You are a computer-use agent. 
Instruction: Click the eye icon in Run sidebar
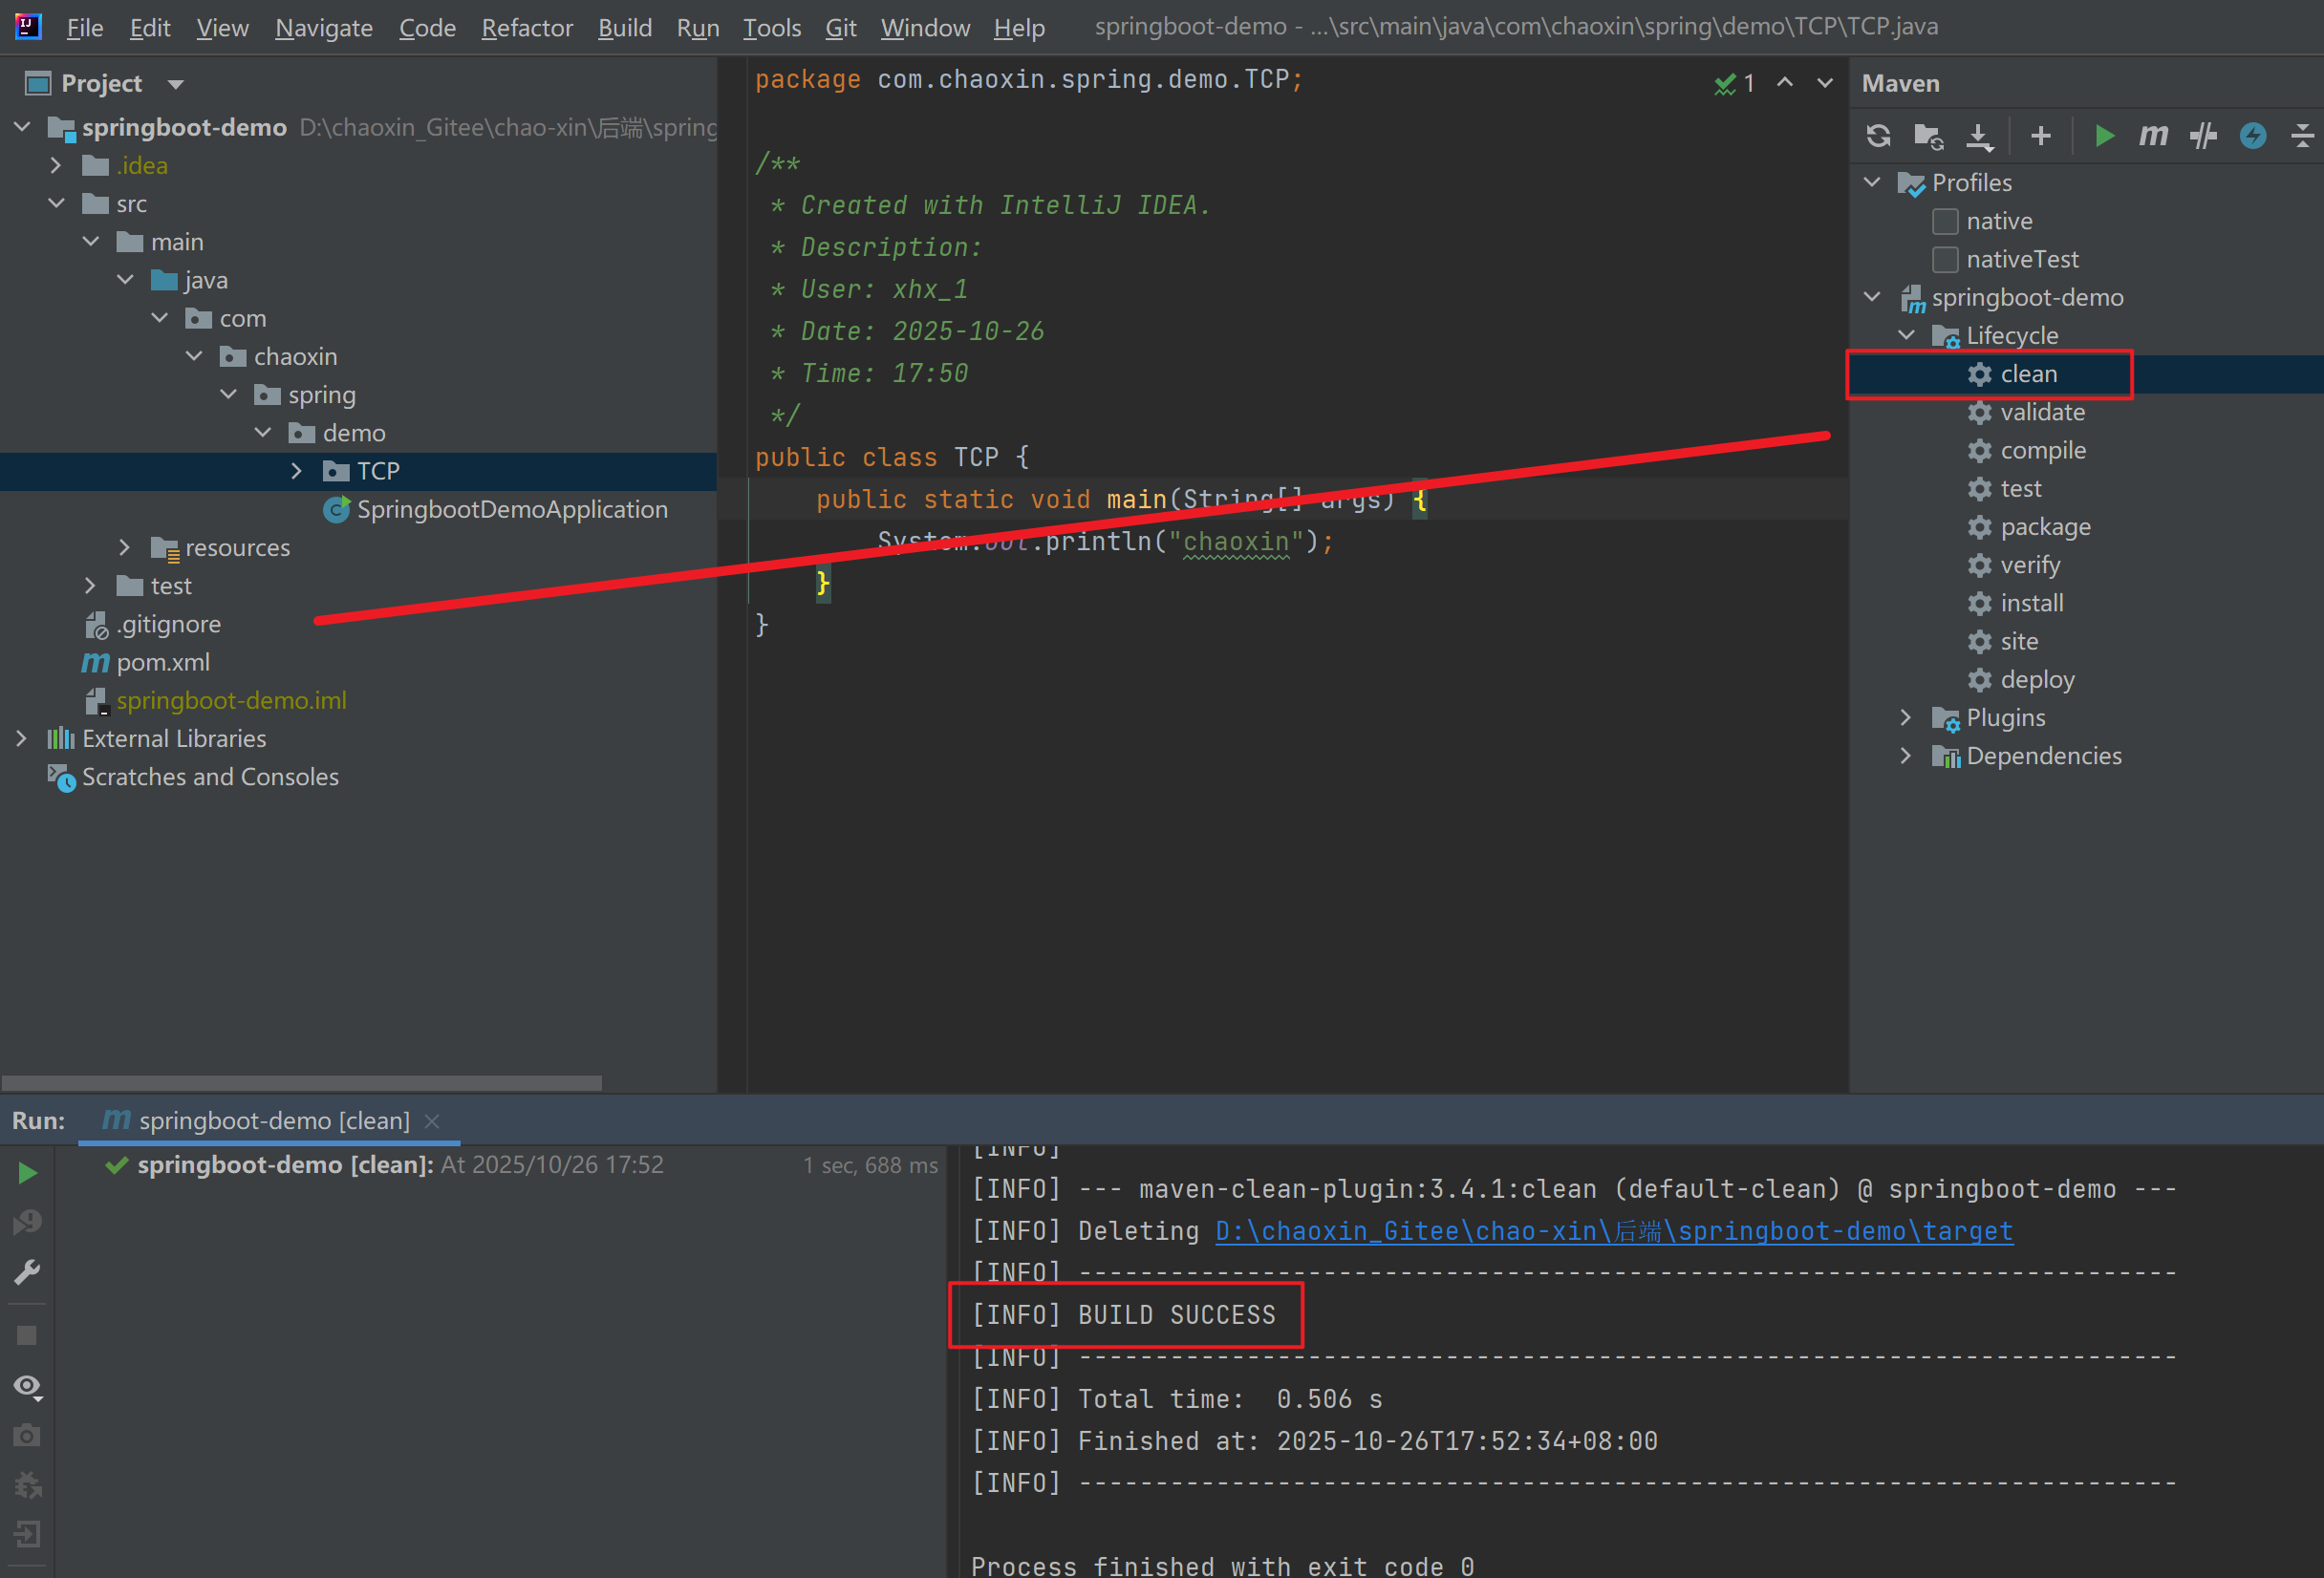(x=27, y=1386)
